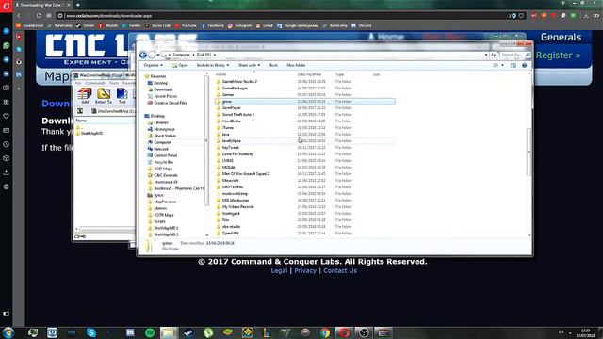Viewport: 603px width, 339px height.
Task: Open a new Opera tab
Action: 77,5
